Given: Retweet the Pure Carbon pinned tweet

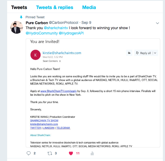Looking at the screenshot, I should coord(50,153).
